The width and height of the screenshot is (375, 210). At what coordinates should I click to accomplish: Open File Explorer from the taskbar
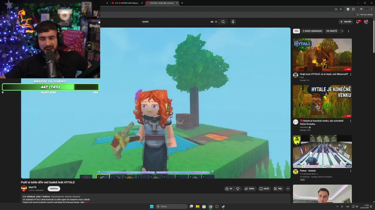point(197,206)
